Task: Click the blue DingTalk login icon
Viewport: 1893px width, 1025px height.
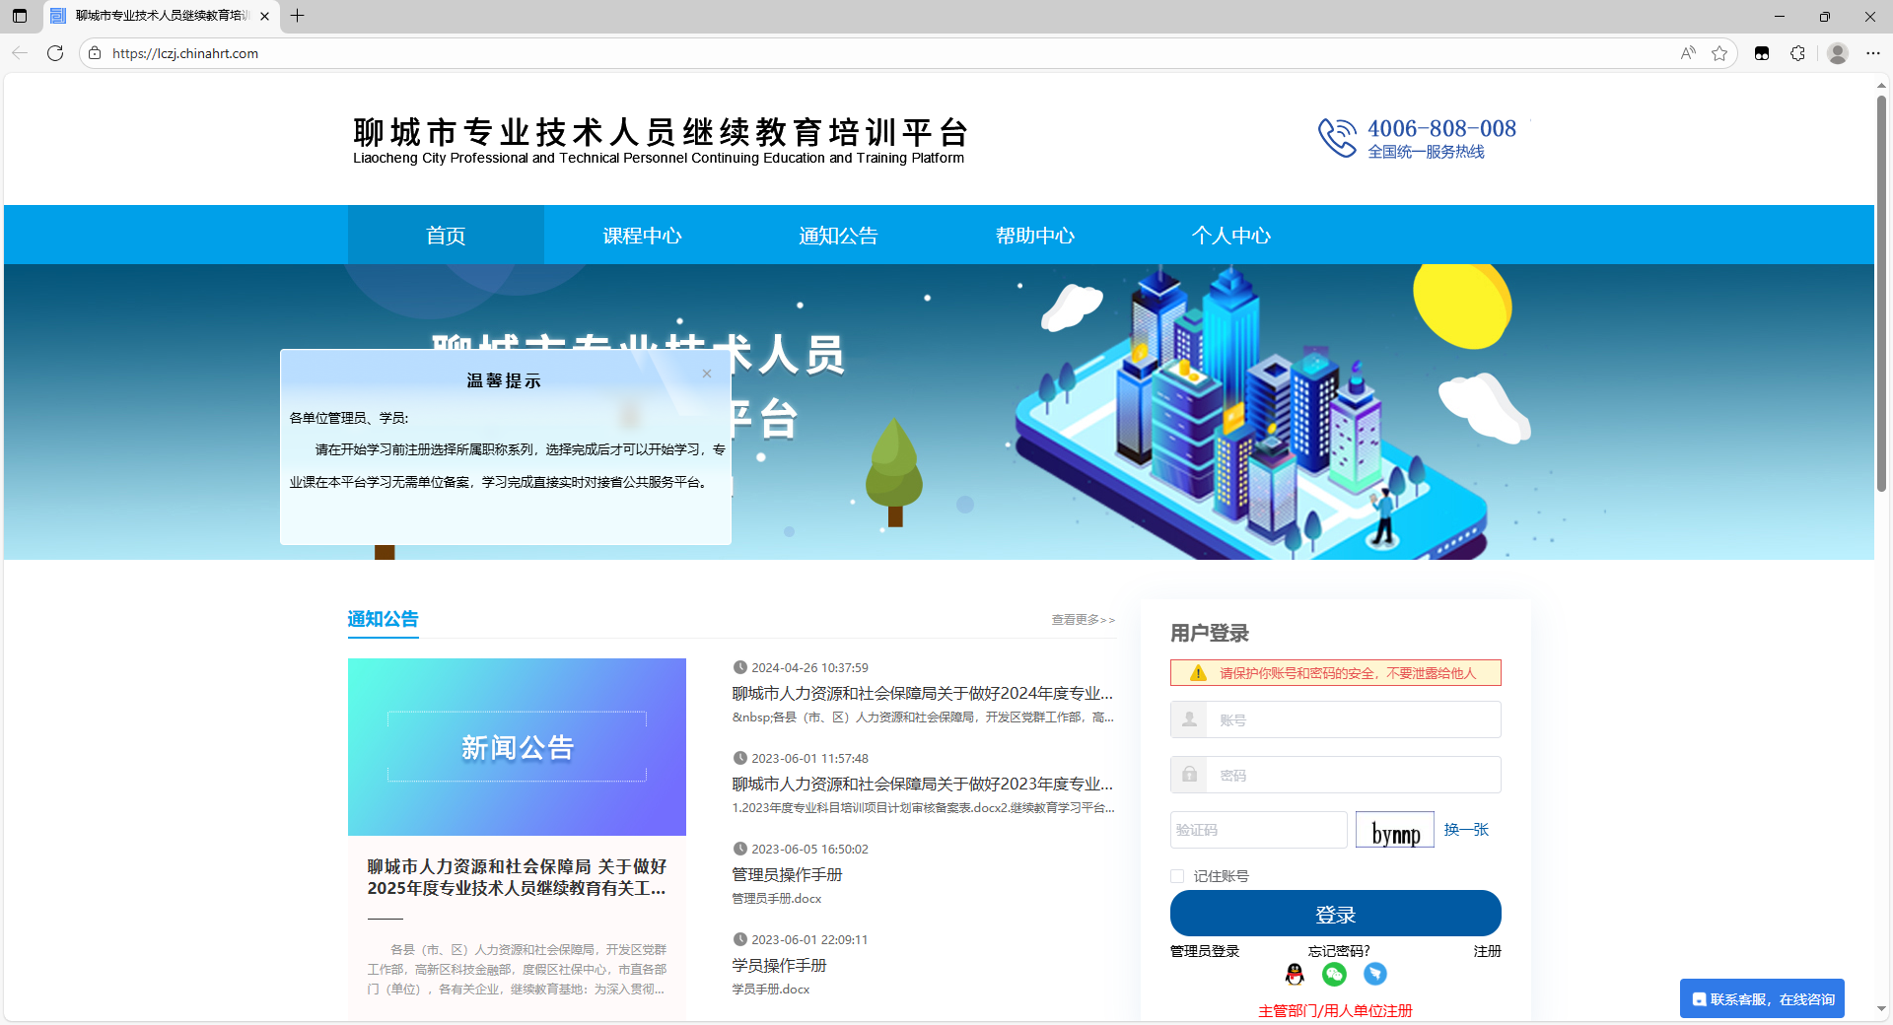Action: point(1374,974)
